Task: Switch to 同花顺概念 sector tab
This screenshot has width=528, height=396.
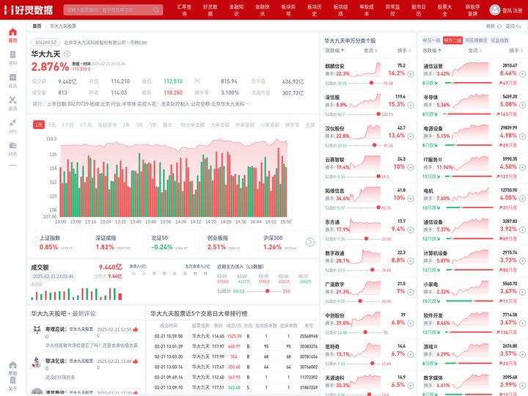Action: coord(476,40)
